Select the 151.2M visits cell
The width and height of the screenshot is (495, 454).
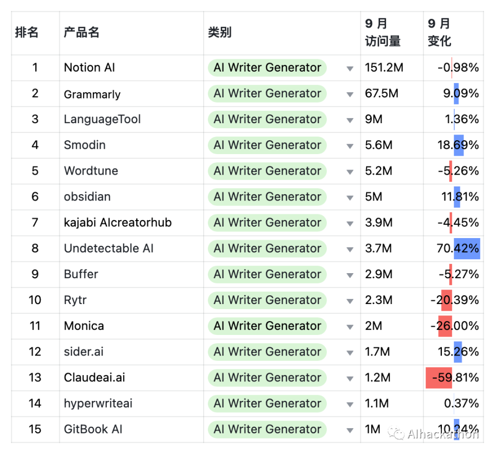(384, 68)
